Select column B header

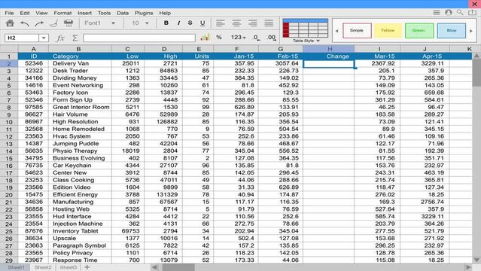coord(80,49)
